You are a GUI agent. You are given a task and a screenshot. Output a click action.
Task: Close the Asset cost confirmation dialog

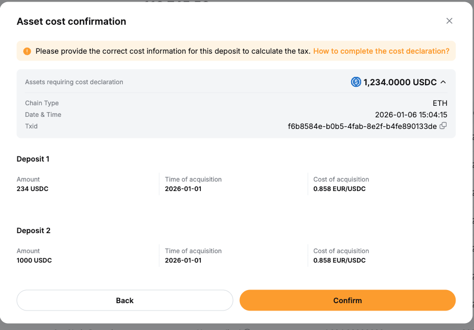(449, 21)
